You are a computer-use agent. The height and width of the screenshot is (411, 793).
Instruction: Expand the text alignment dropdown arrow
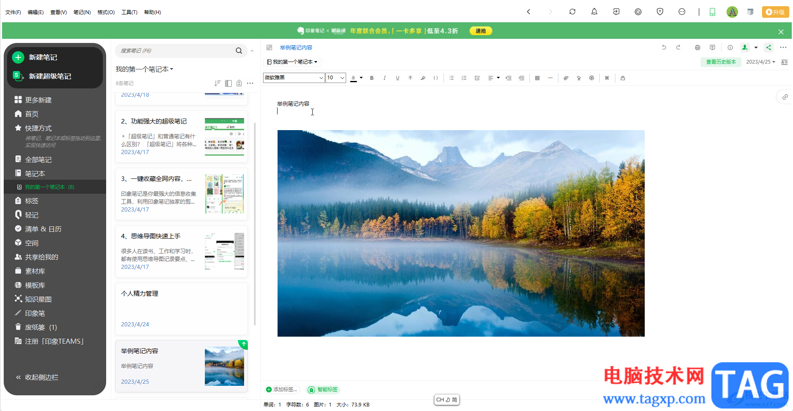(x=499, y=78)
